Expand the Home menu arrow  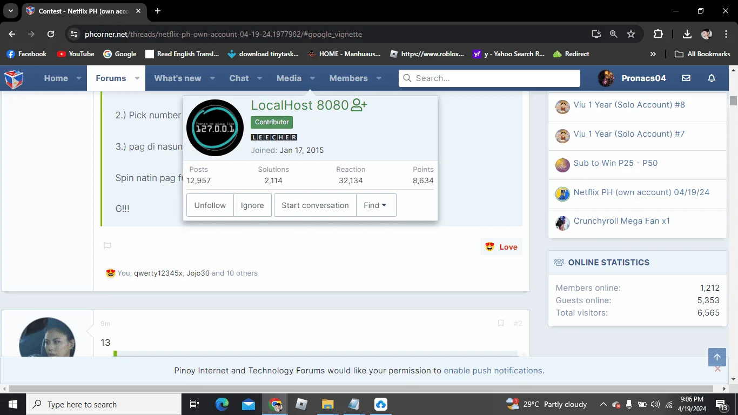pyautogui.click(x=79, y=78)
